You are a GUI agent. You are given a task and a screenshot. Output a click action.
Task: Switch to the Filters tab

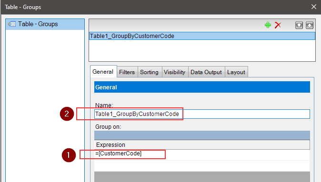tap(127, 72)
